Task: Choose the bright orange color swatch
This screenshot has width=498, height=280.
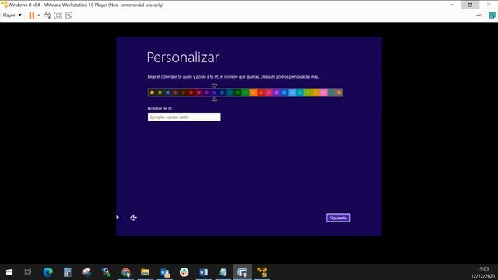Action: (253, 93)
